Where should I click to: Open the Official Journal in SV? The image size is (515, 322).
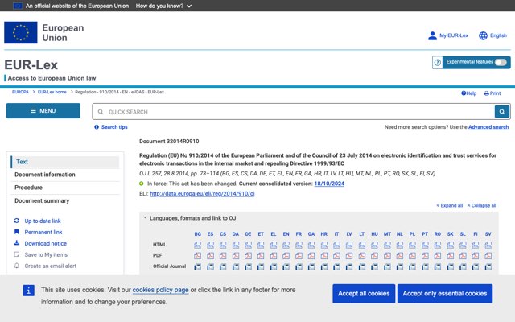488,266
